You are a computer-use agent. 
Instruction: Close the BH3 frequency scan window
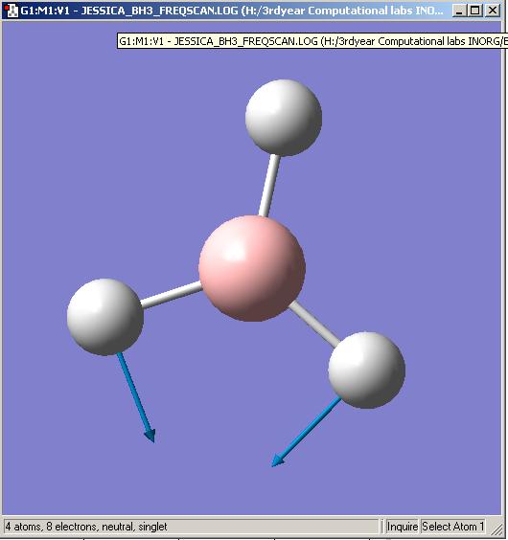[x=493, y=11]
